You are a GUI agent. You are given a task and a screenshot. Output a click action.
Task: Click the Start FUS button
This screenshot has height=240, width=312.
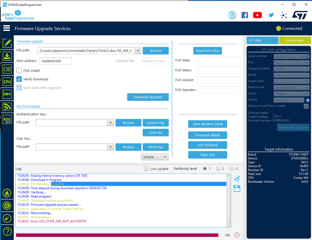[x=208, y=155]
